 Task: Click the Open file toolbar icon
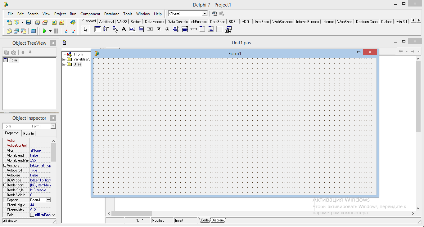16,22
